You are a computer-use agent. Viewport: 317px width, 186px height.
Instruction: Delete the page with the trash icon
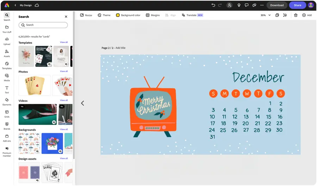[x=296, y=15]
